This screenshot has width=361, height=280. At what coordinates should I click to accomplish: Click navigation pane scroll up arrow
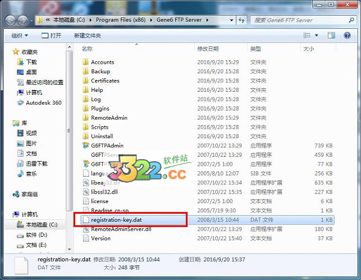pyautogui.click(x=70, y=47)
